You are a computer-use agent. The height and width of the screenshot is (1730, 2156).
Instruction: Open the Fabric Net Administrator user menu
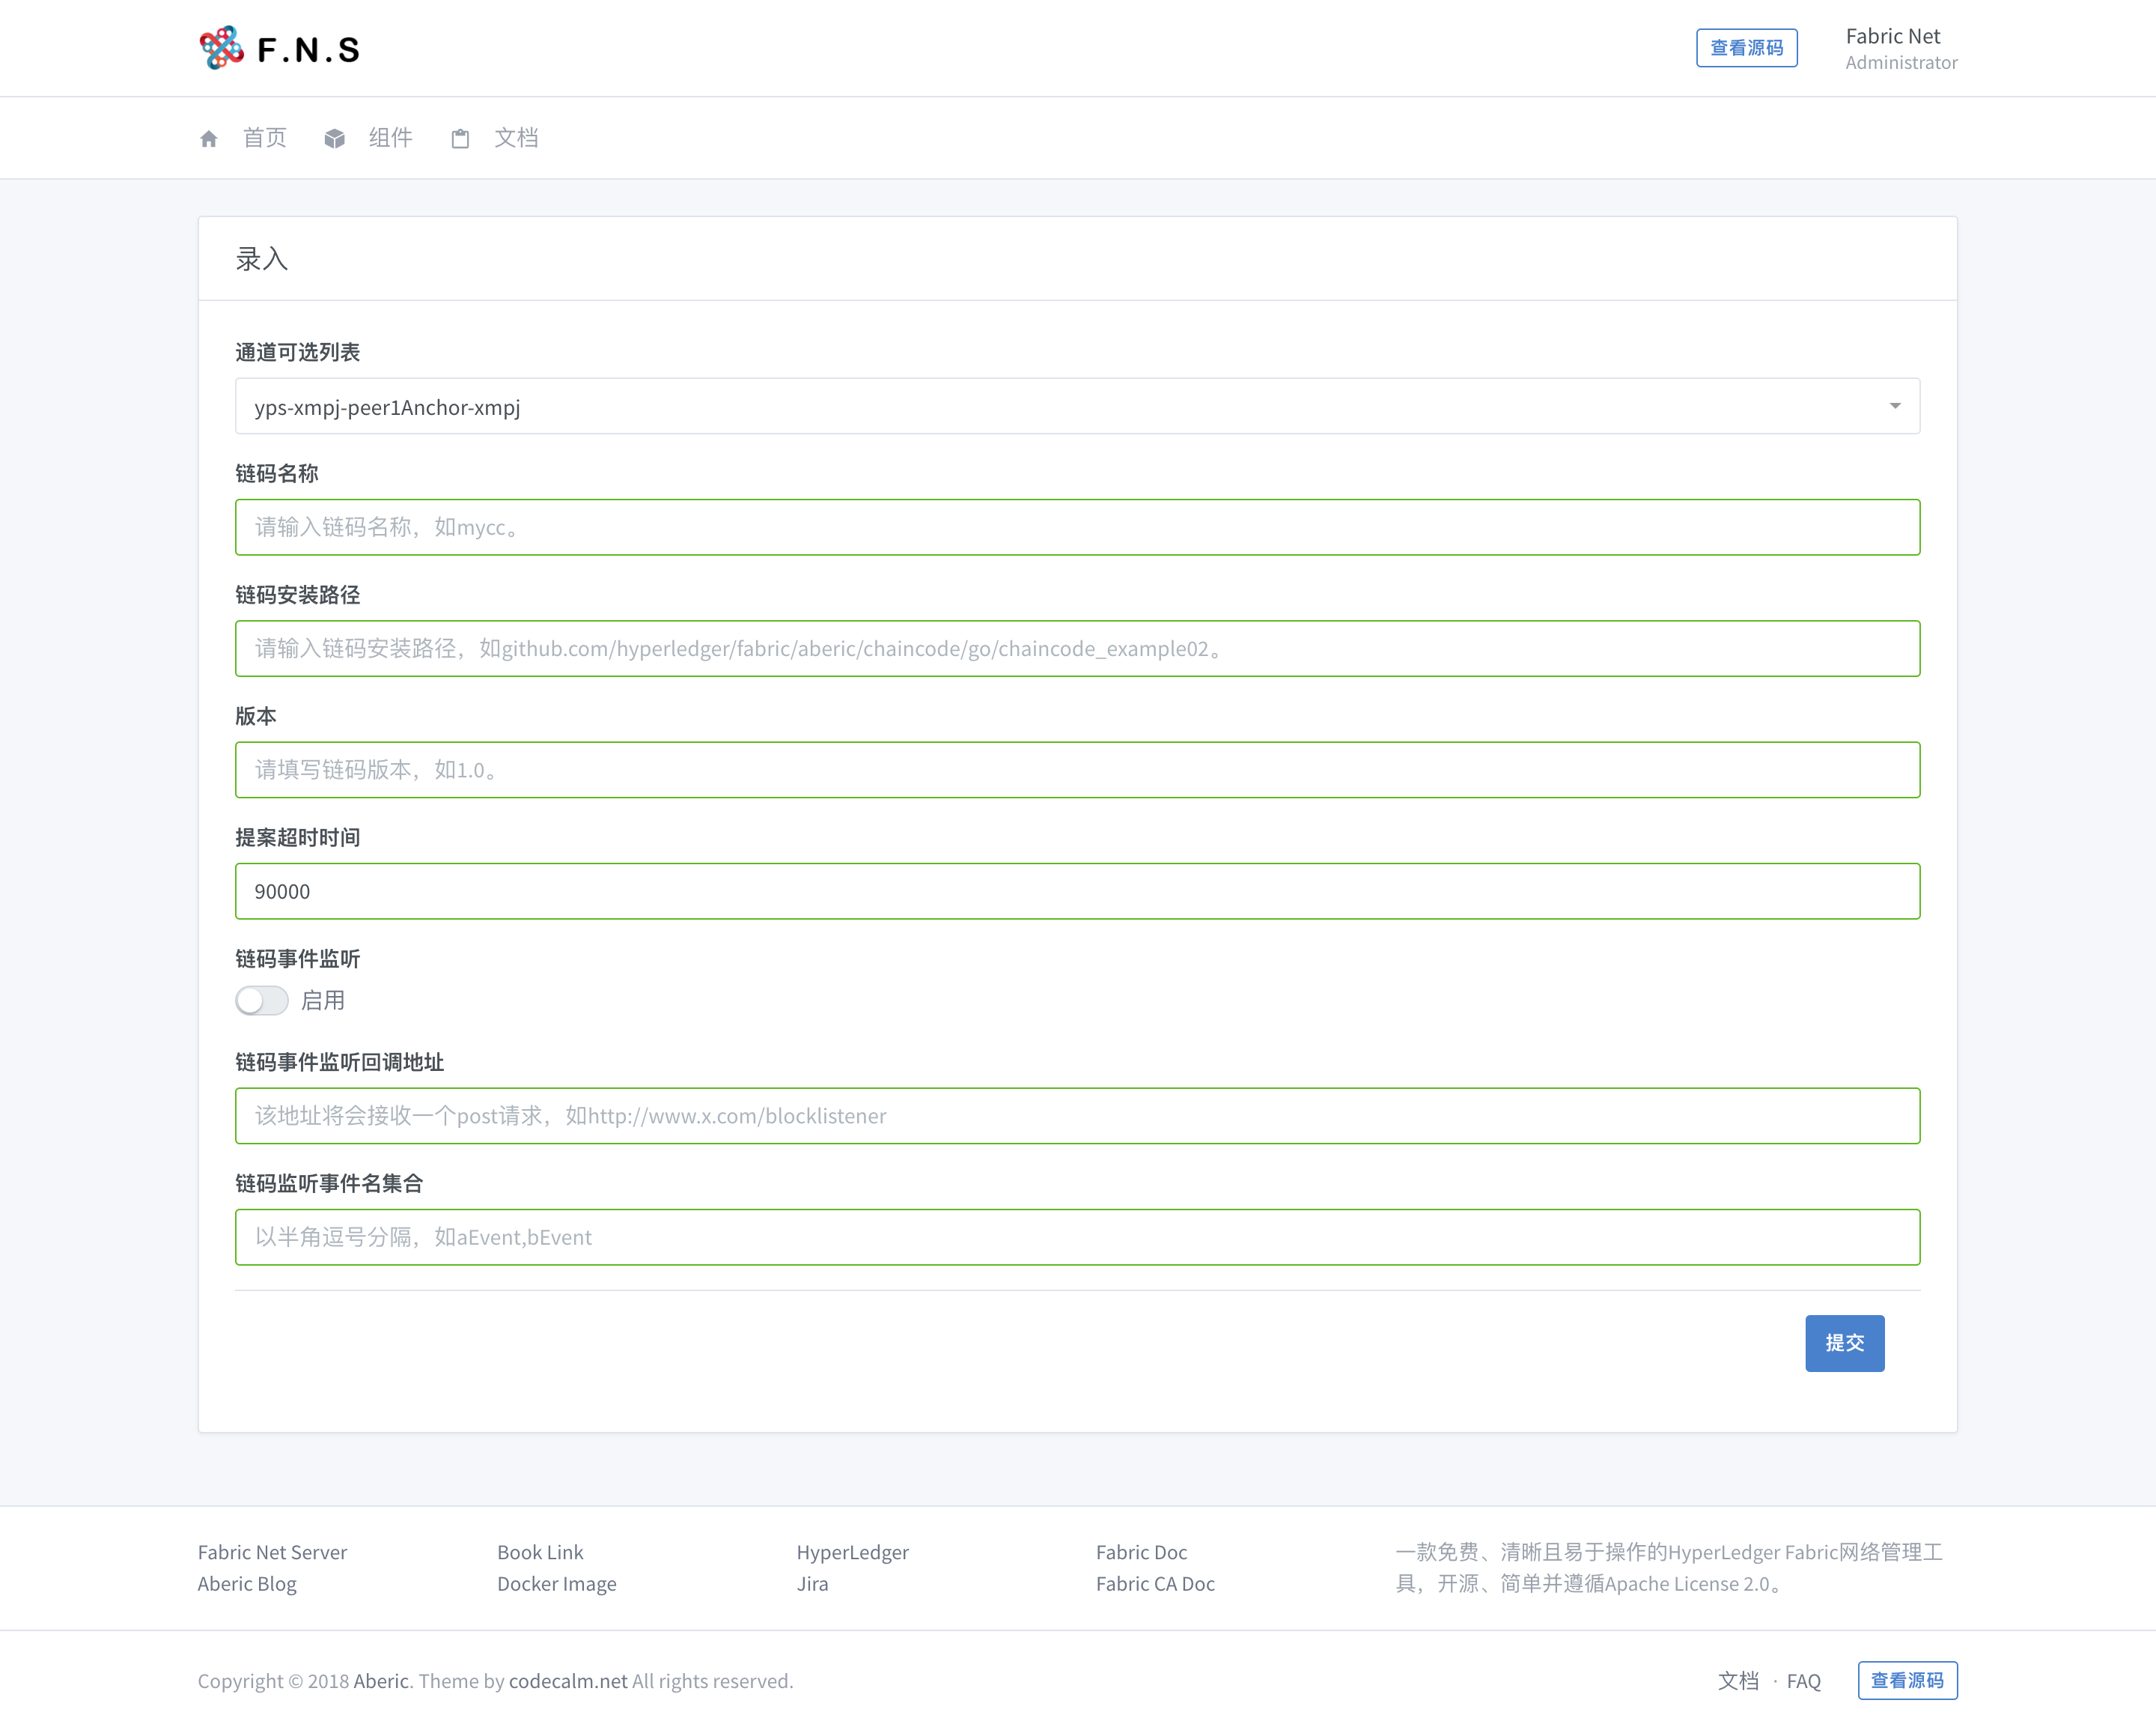click(1900, 48)
